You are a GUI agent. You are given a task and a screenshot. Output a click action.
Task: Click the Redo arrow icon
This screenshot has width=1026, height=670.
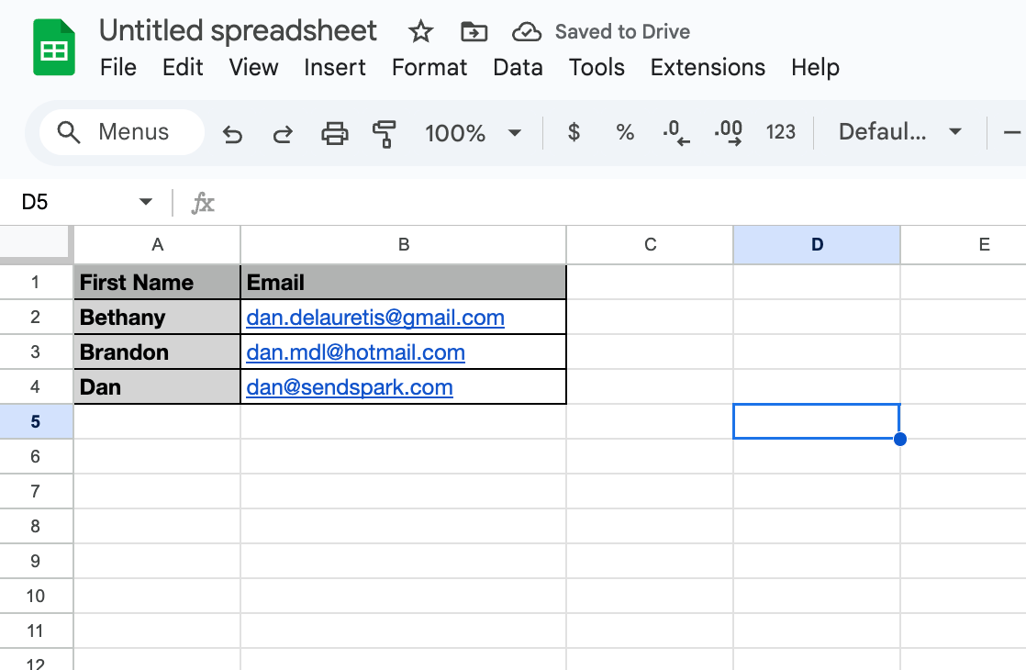[x=283, y=133]
